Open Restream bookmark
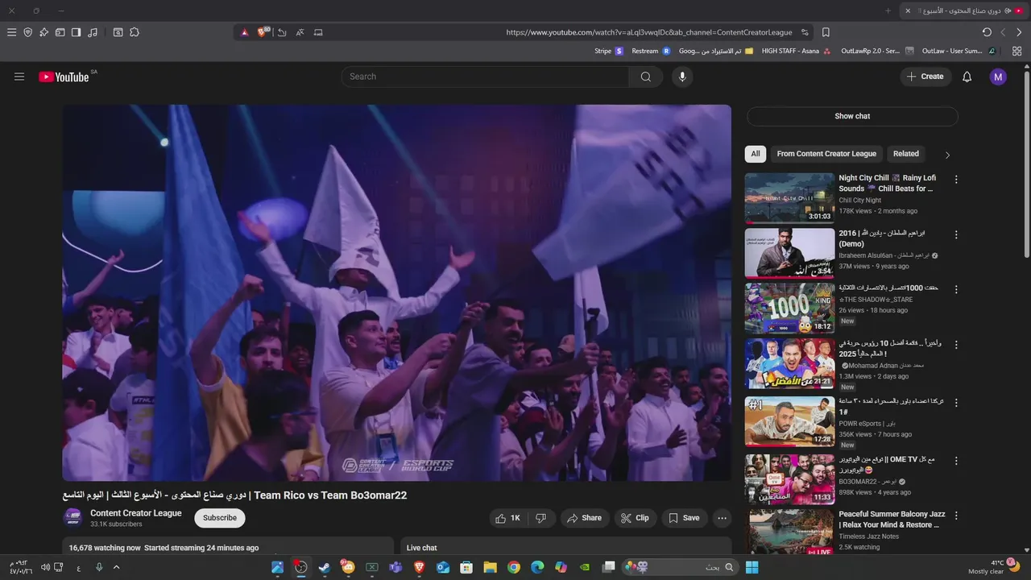Viewport: 1031px width, 580px height. coord(651,51)
